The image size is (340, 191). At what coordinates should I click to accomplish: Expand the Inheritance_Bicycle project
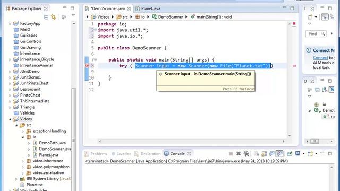(10, 59)
